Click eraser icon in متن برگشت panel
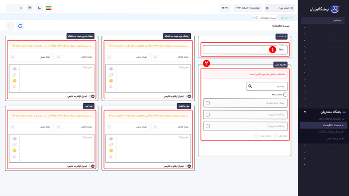Viewport: 349px width, 196px height. point(111,156)
